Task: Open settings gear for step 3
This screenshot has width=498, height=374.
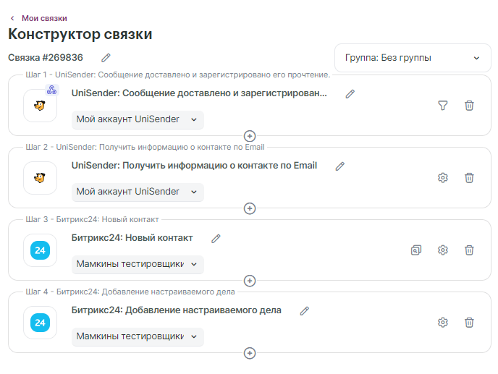Action: click(443, 250)
